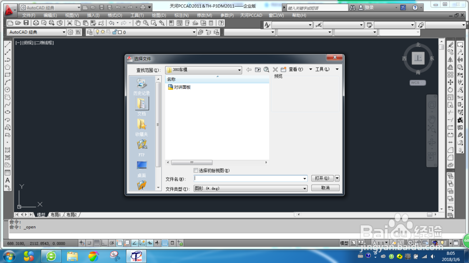The width and height of the screenshot is (469, 263).
Task: Open 历史记录 in the places sidebar
Action: [142, 87]
